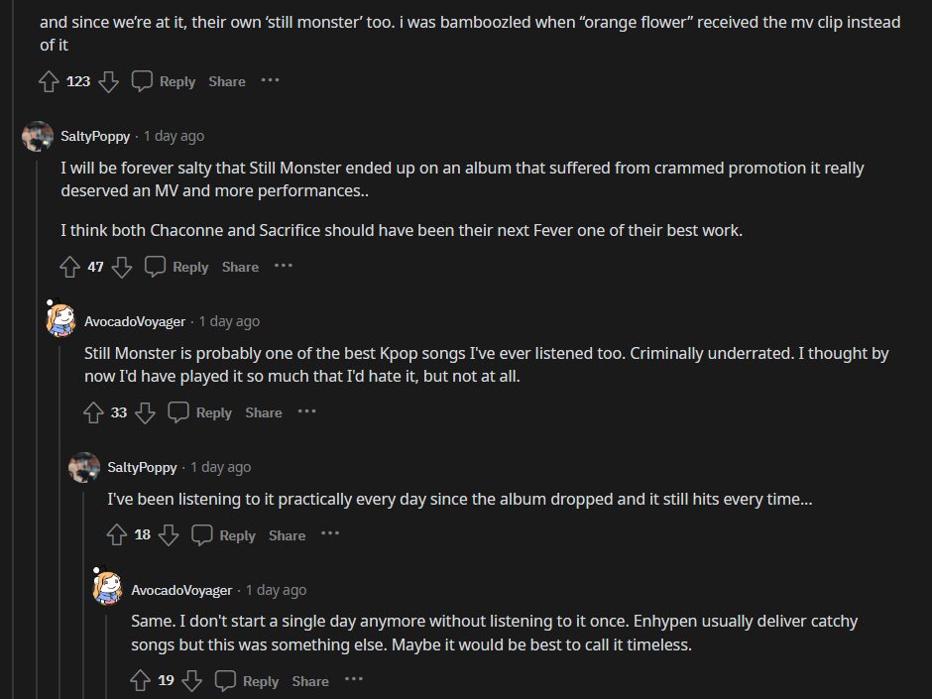Downvote the comment with 19 points

(x=192, y=681)
